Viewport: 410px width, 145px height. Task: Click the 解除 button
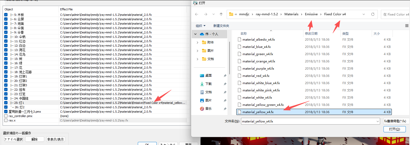[x=35, y=139]
